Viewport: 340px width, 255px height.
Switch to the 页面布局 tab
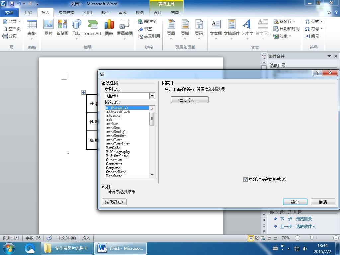click(x=66, y=13)
